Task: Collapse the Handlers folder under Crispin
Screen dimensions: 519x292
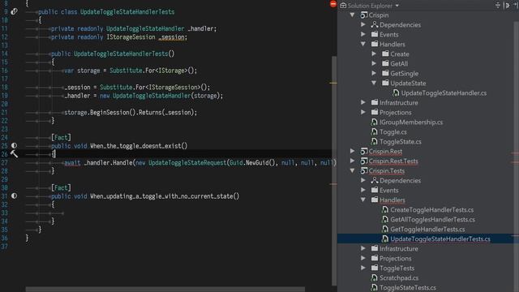Action: pos(363,44)
